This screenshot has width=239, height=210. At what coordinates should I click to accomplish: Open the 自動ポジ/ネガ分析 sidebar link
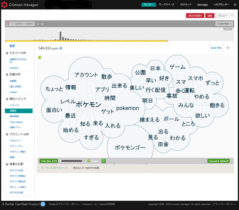tap(18, 60)
